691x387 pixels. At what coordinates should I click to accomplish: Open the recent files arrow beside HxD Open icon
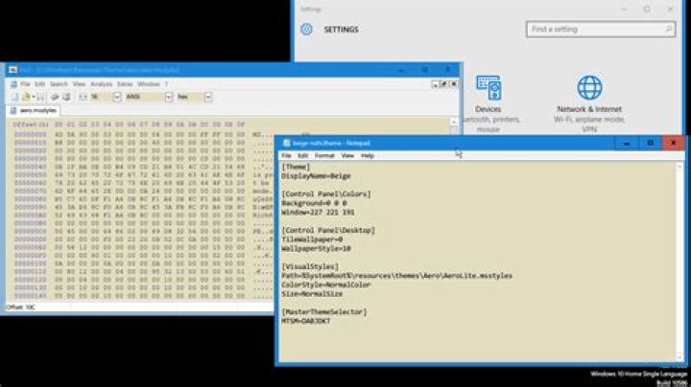33,97
